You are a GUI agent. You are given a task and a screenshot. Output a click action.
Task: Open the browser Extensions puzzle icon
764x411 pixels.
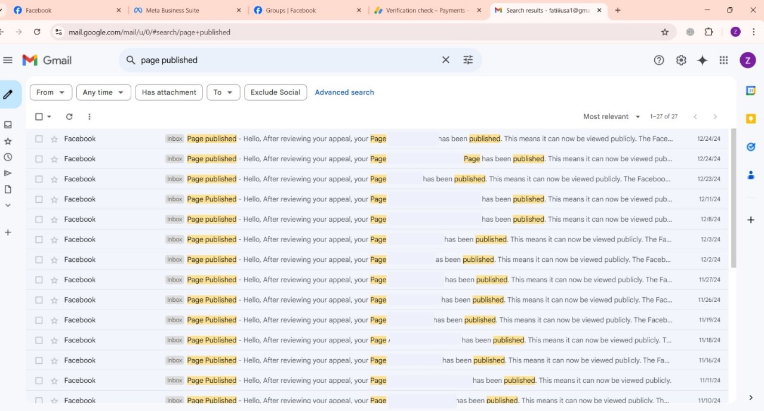coord(709,32)
